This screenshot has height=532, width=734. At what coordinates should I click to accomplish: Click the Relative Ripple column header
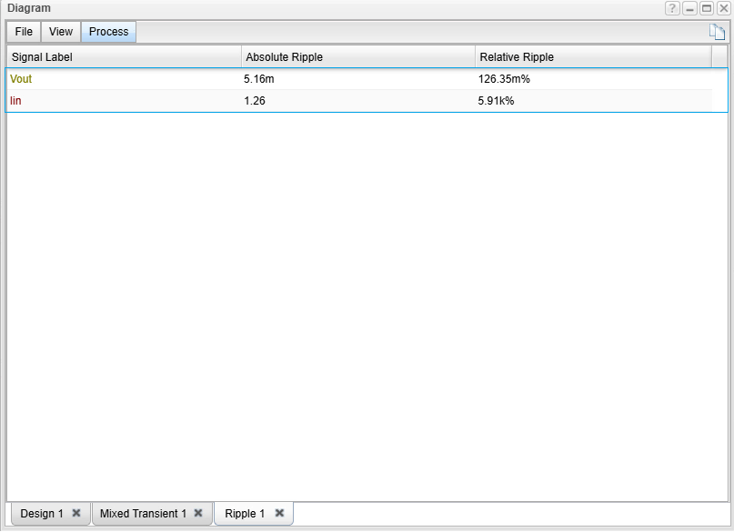(592, 57)
